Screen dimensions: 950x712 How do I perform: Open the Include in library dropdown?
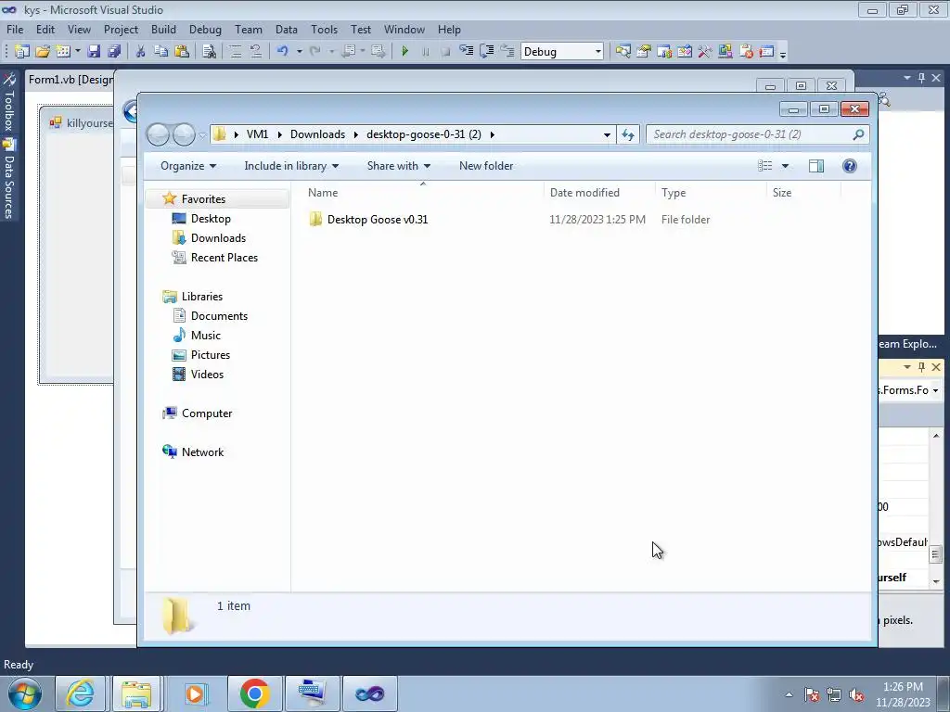[x=291, y=166]
